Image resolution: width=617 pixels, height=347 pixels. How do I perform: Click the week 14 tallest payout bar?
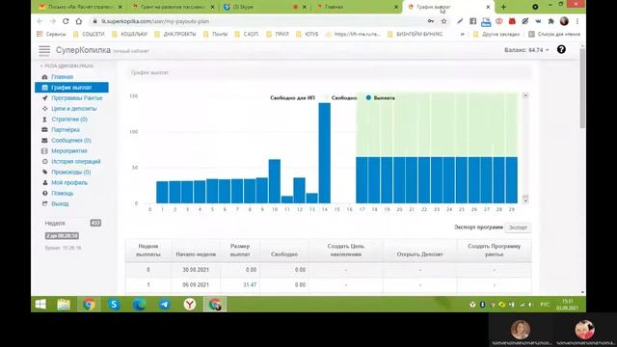pos(325,153)
